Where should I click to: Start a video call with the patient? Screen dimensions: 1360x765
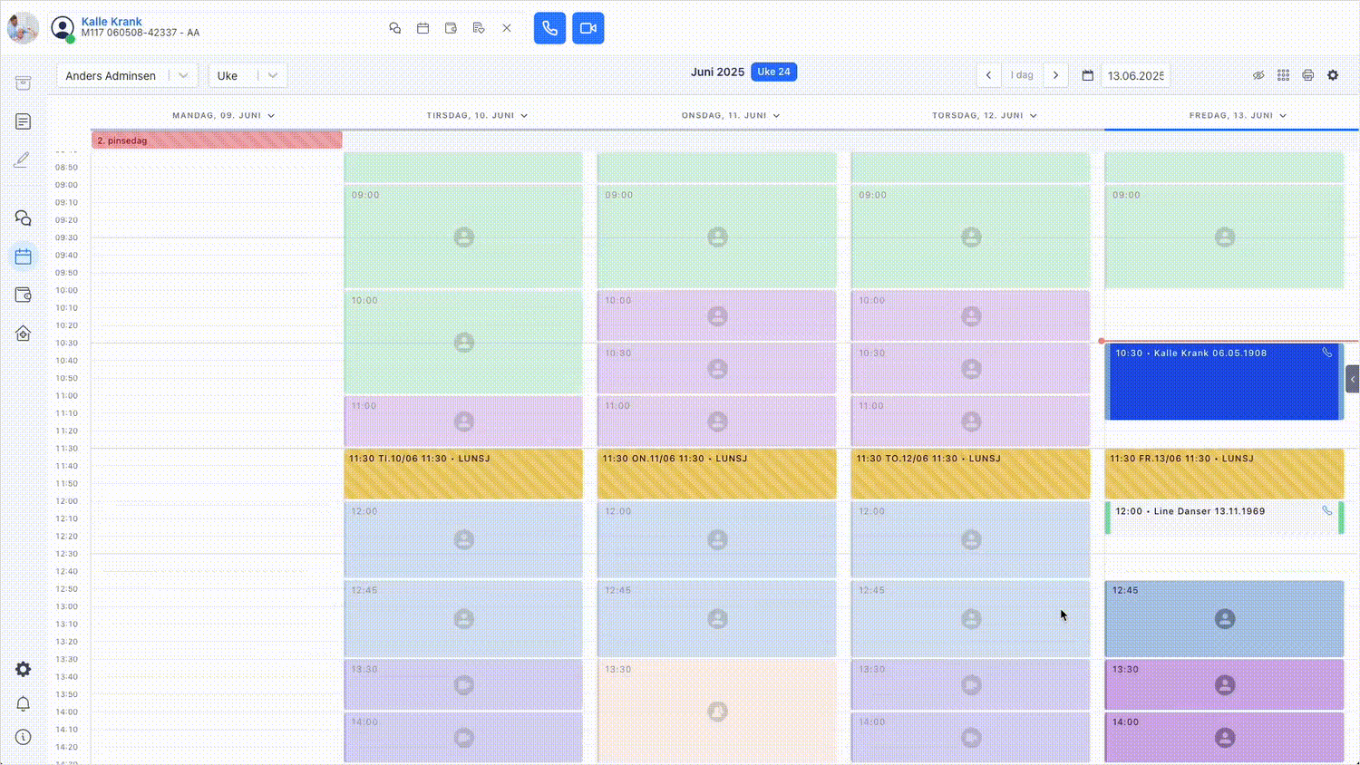(x=588, y=28)
